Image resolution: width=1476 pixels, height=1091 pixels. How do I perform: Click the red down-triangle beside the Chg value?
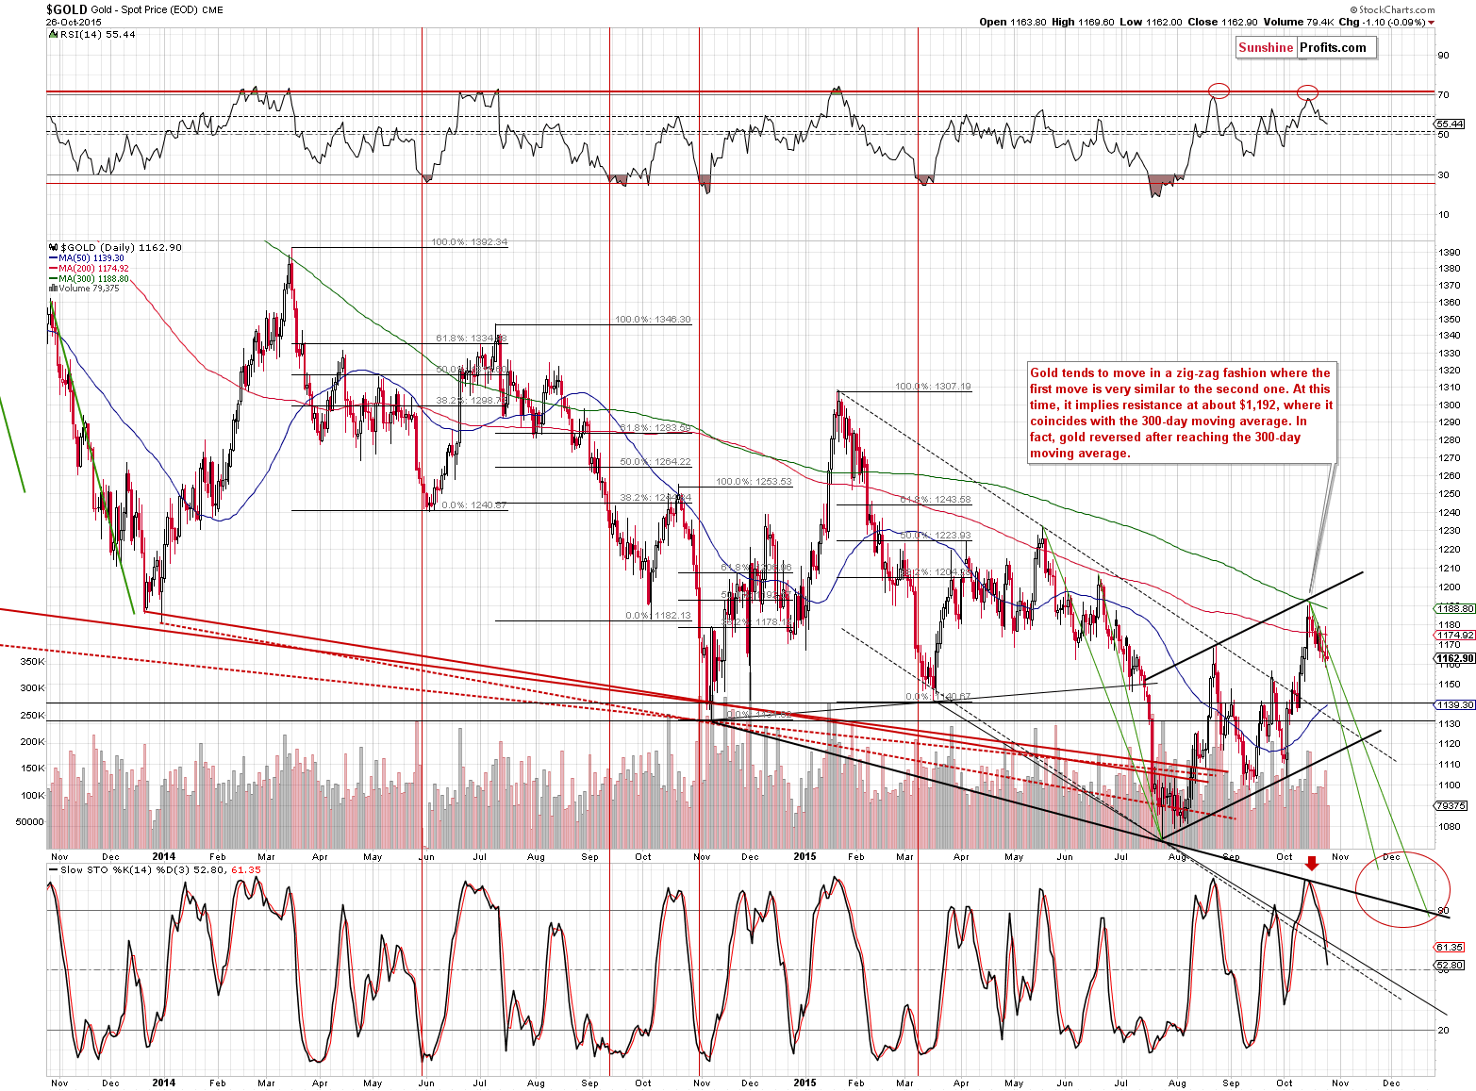(x=1431, y=23)
